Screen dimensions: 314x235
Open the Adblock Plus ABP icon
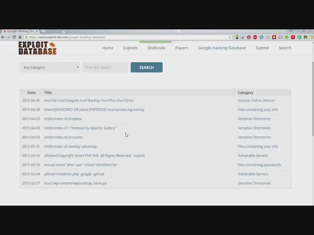(x=255, y=37)
